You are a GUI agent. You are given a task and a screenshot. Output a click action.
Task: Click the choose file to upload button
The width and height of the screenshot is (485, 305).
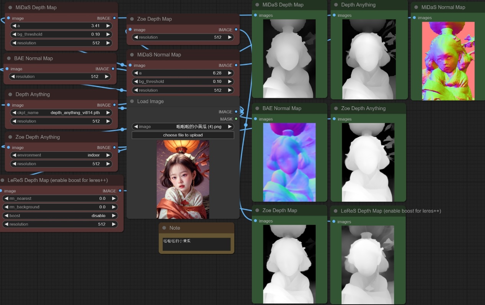click(183, 135)
